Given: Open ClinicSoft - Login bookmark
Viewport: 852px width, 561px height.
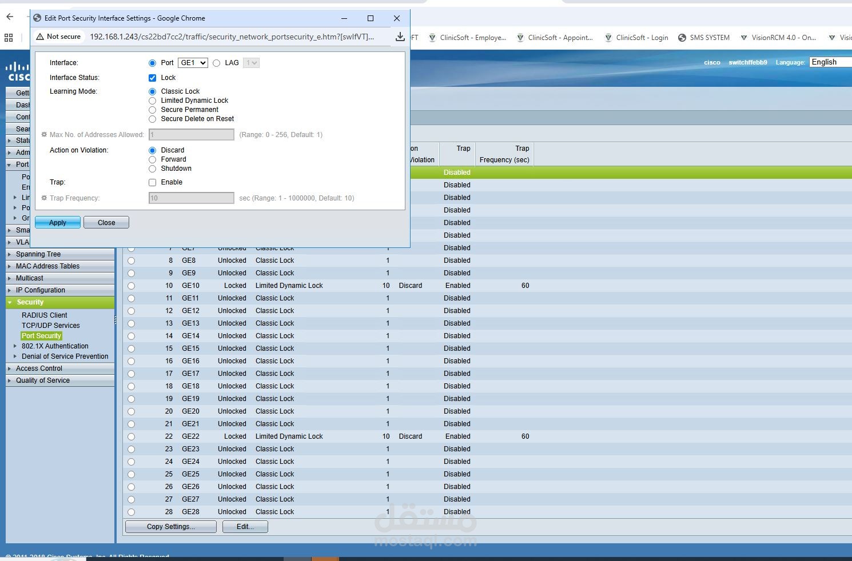Looking at the screenshot, I should (x=636, y=38).
